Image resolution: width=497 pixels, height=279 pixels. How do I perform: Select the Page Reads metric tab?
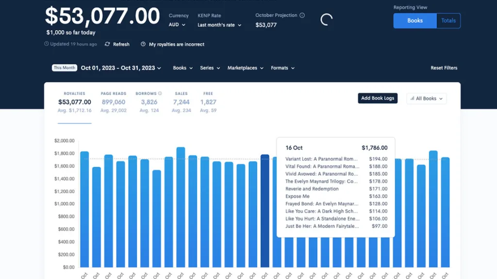click(x=113, y=102)
